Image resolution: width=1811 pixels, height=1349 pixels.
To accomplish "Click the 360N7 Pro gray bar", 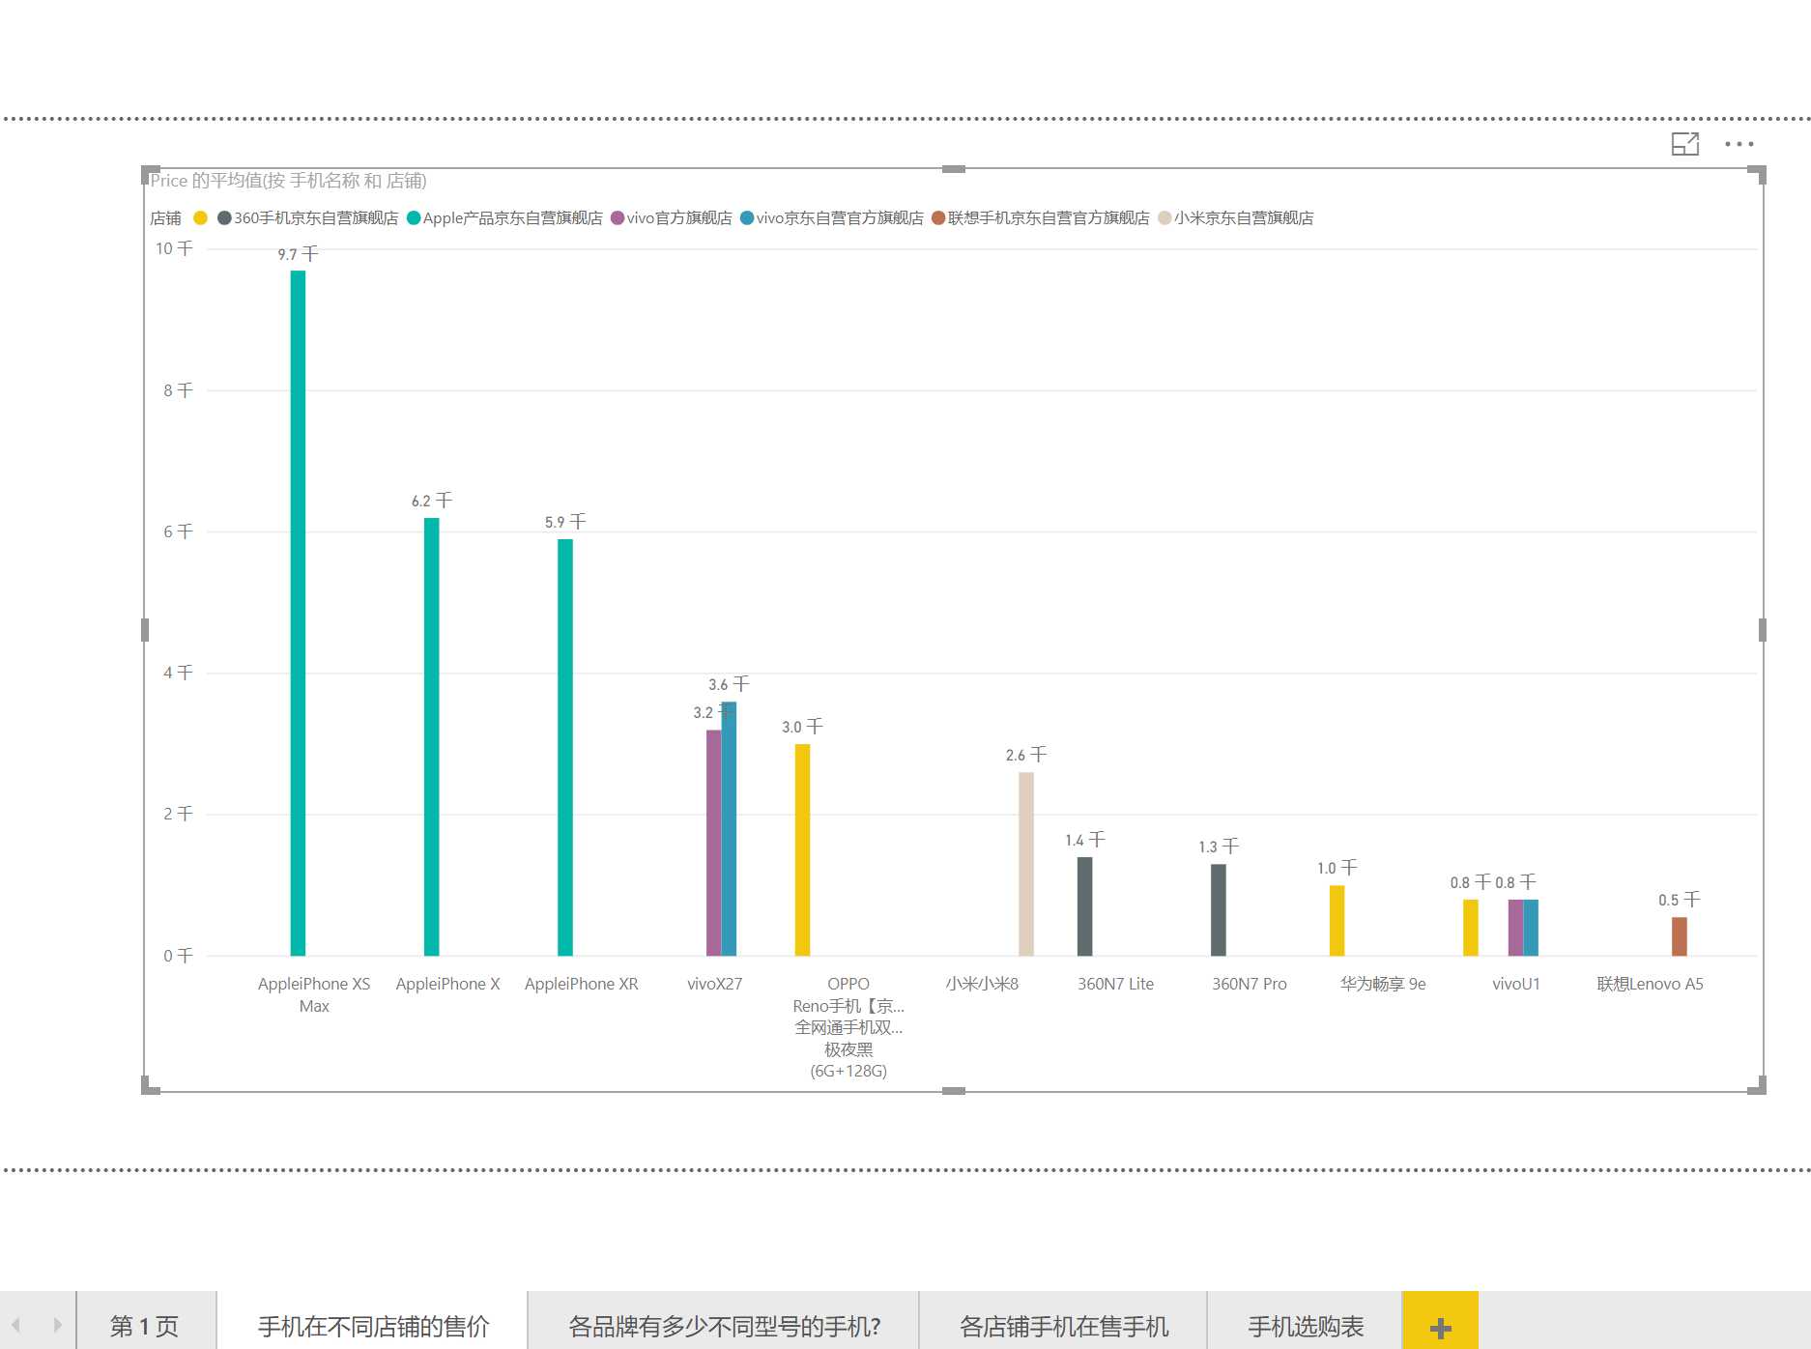I will point(1218,909).
